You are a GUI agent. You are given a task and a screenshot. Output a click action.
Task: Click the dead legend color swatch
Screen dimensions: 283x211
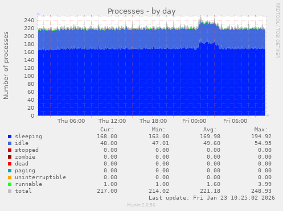pyautogui.click(x=10, y=164)
